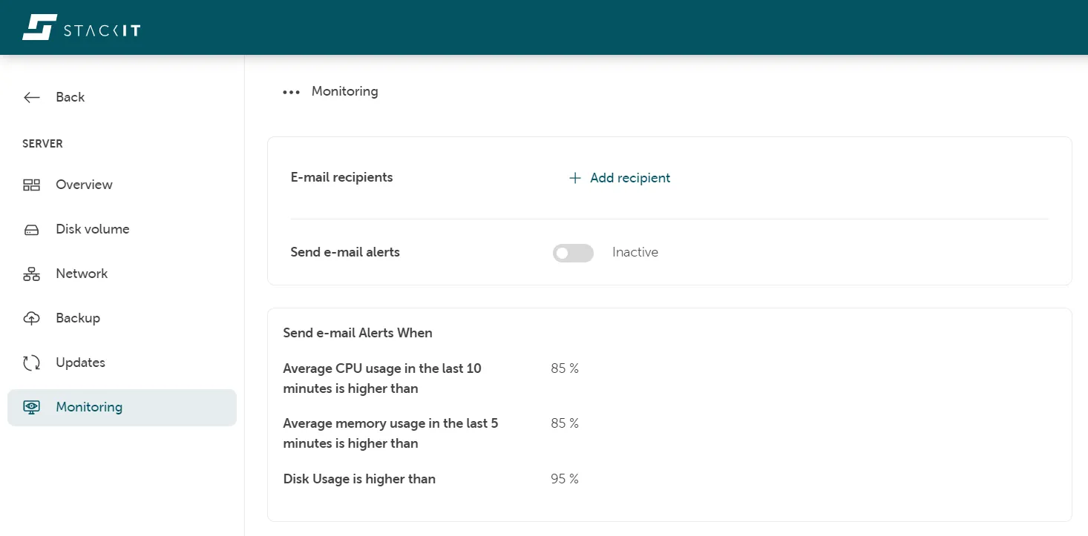Select the Overview icon in the sidebar
The width and height of the screenshot is (1088, 536).
pyautogui.click(x=31, y=184)
